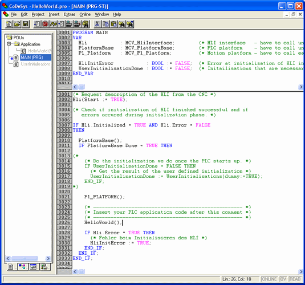The image size is (305, 285).
Task: Click line number 0021 in code pane
Action: pyautogui.click(x=64, y=197)
